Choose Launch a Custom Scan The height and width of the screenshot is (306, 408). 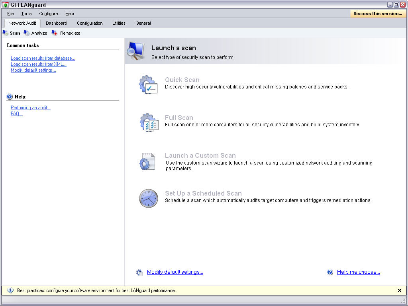[x=200, y=155]
